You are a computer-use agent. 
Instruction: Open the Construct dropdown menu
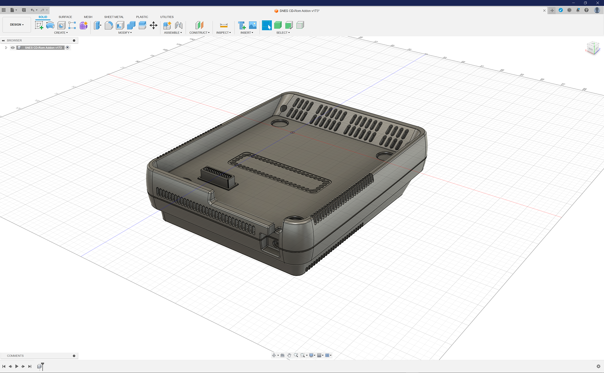199,33
